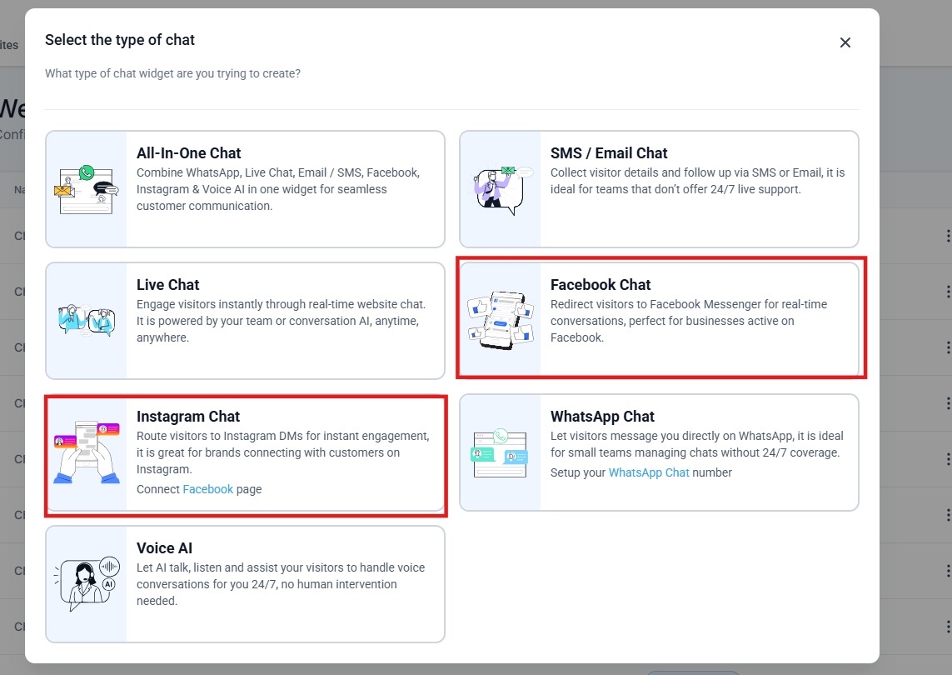Click the 'Route visitors to Instagram DMs' description

click(283, 452)
